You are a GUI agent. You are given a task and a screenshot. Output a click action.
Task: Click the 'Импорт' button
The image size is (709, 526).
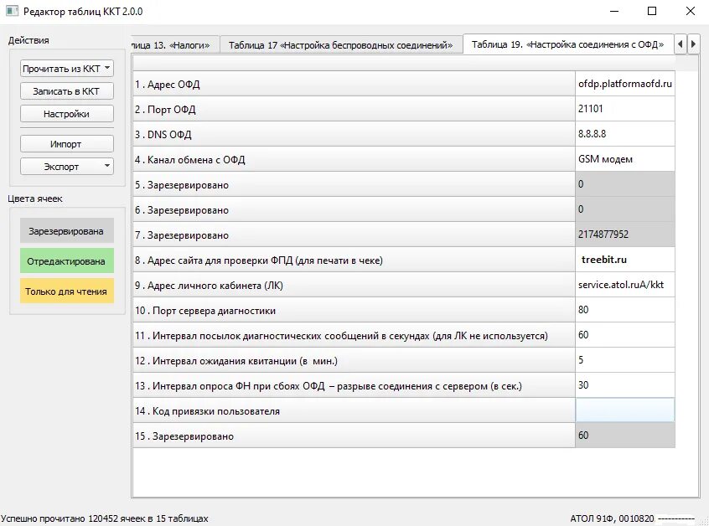66,144
